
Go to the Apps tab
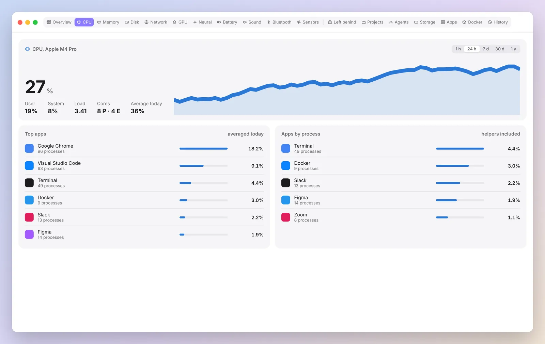click(x=449, y=22)
